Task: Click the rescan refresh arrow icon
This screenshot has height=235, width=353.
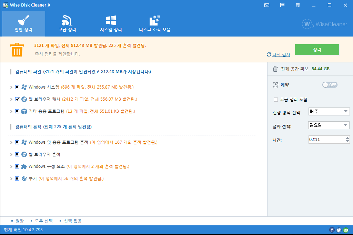Action: tap(269, 54)
